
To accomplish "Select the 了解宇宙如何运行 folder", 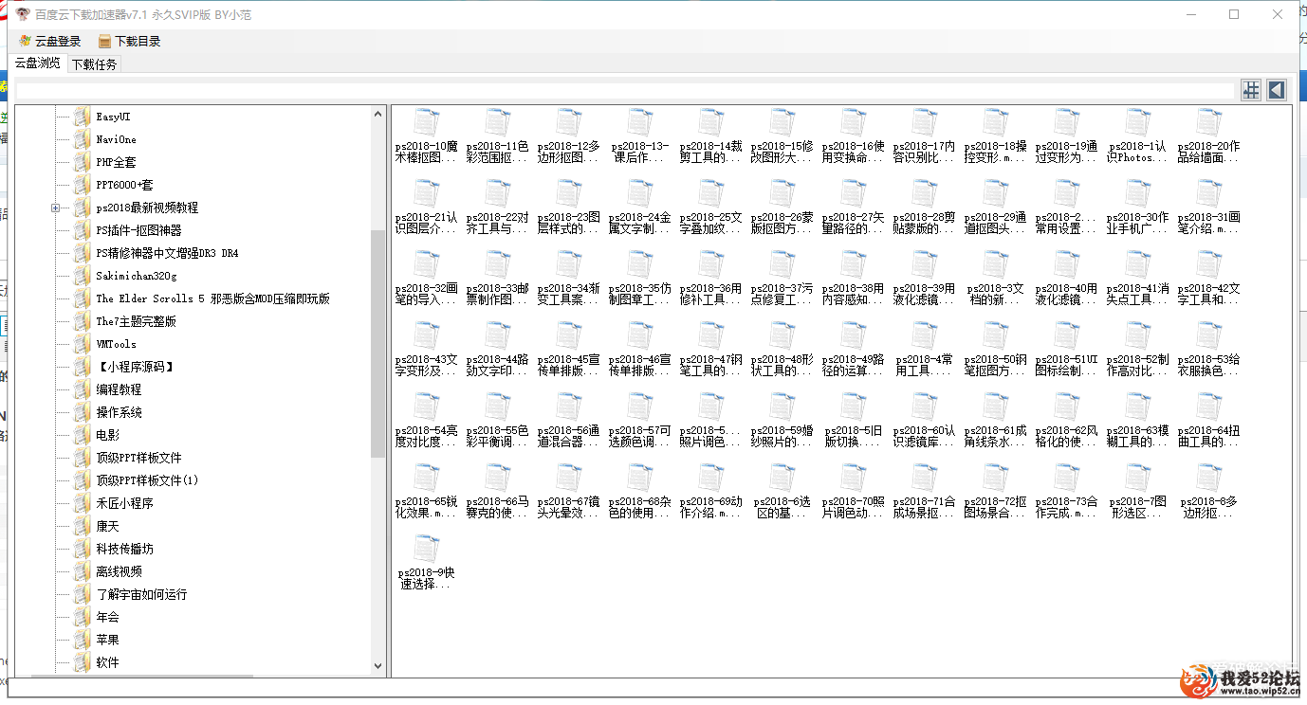I will coord(141,594).
